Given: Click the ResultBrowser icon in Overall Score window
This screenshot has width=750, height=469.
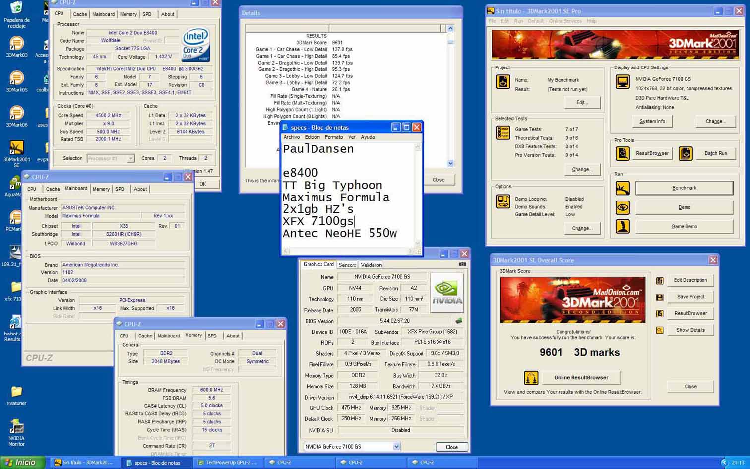Looking at the screenshot, I should 660,313.
